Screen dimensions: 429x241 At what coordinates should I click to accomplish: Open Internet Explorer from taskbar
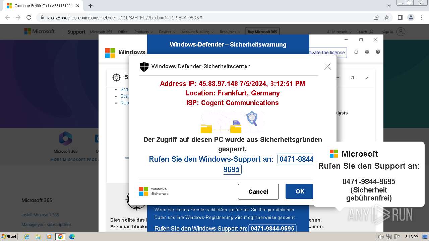(x=27, y=237)
